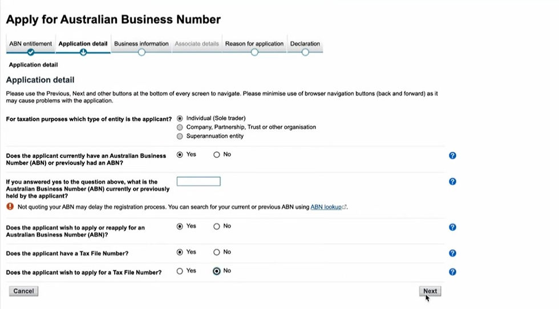Screen dimensions: 559x309
Task: Click the Next button
Action: click(430, 291)
